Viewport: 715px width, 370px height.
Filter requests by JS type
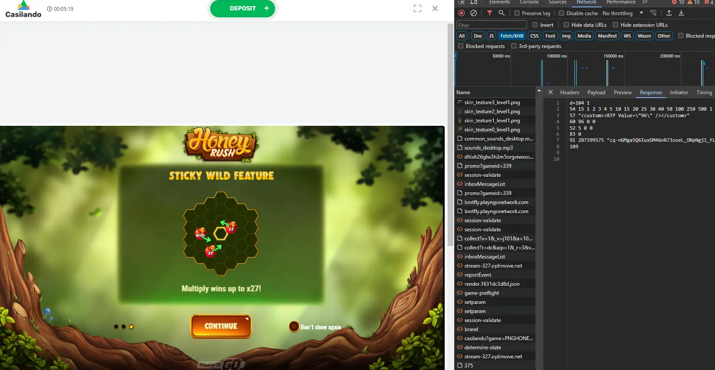click(491, 36)
